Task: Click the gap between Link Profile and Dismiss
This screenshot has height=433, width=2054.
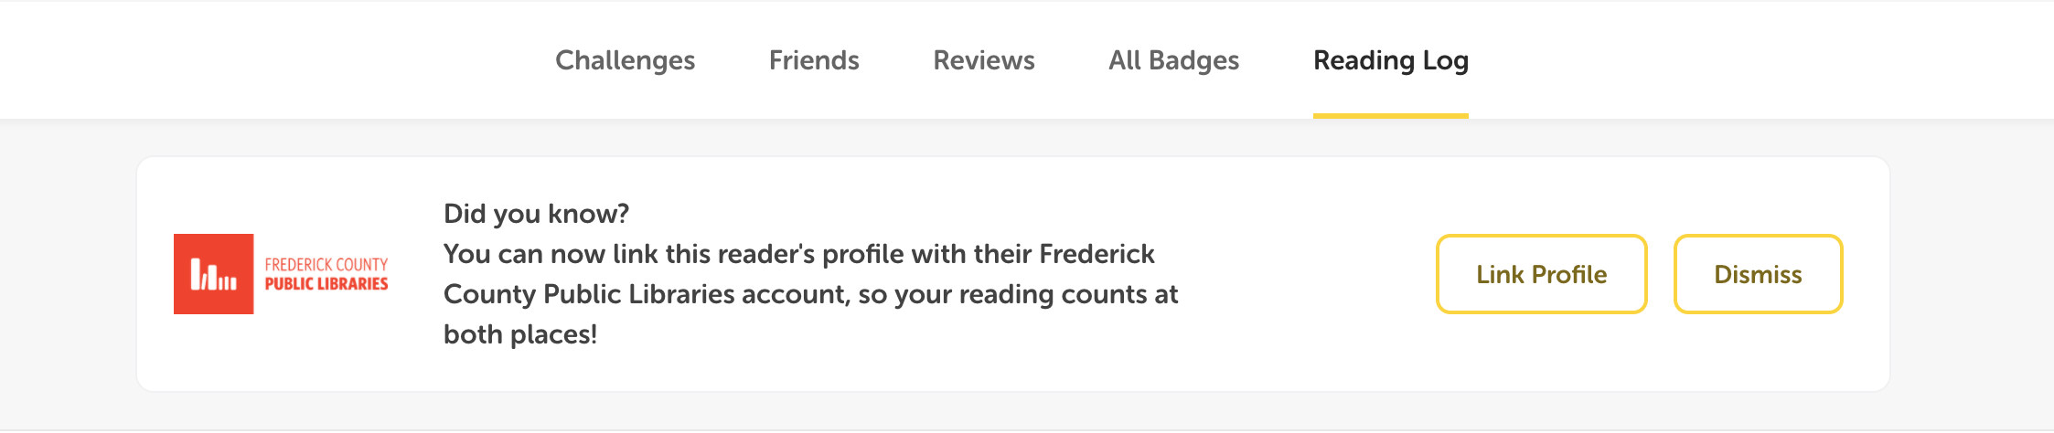Action: [x=1661, y=274]
